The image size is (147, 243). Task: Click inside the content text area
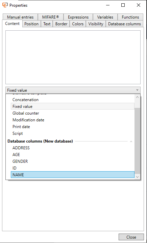coord(73,57)
